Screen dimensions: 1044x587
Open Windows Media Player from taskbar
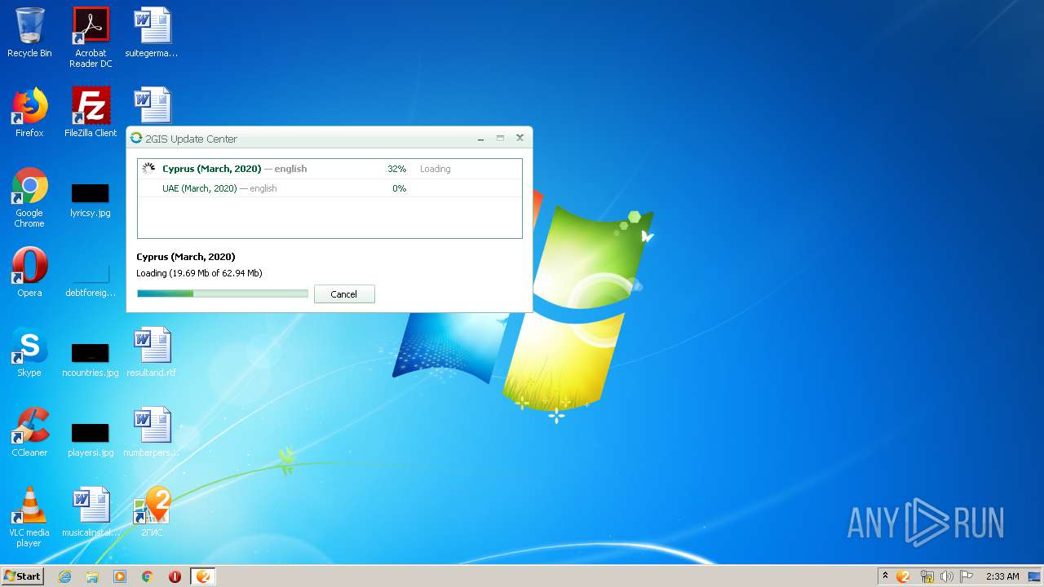tap(120, 576)
